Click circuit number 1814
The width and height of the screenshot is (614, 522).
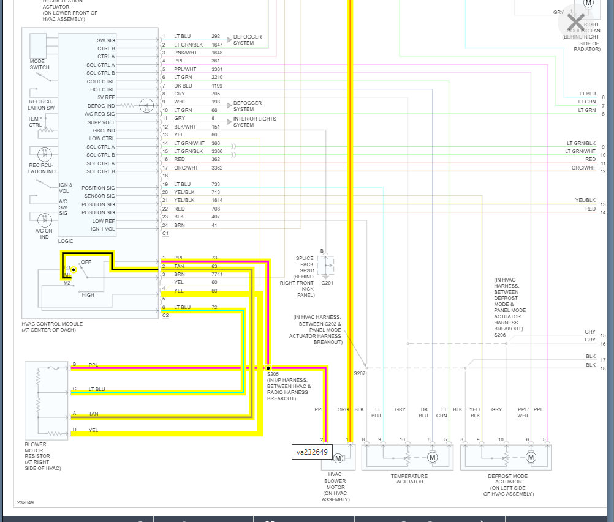pos(218,200)
